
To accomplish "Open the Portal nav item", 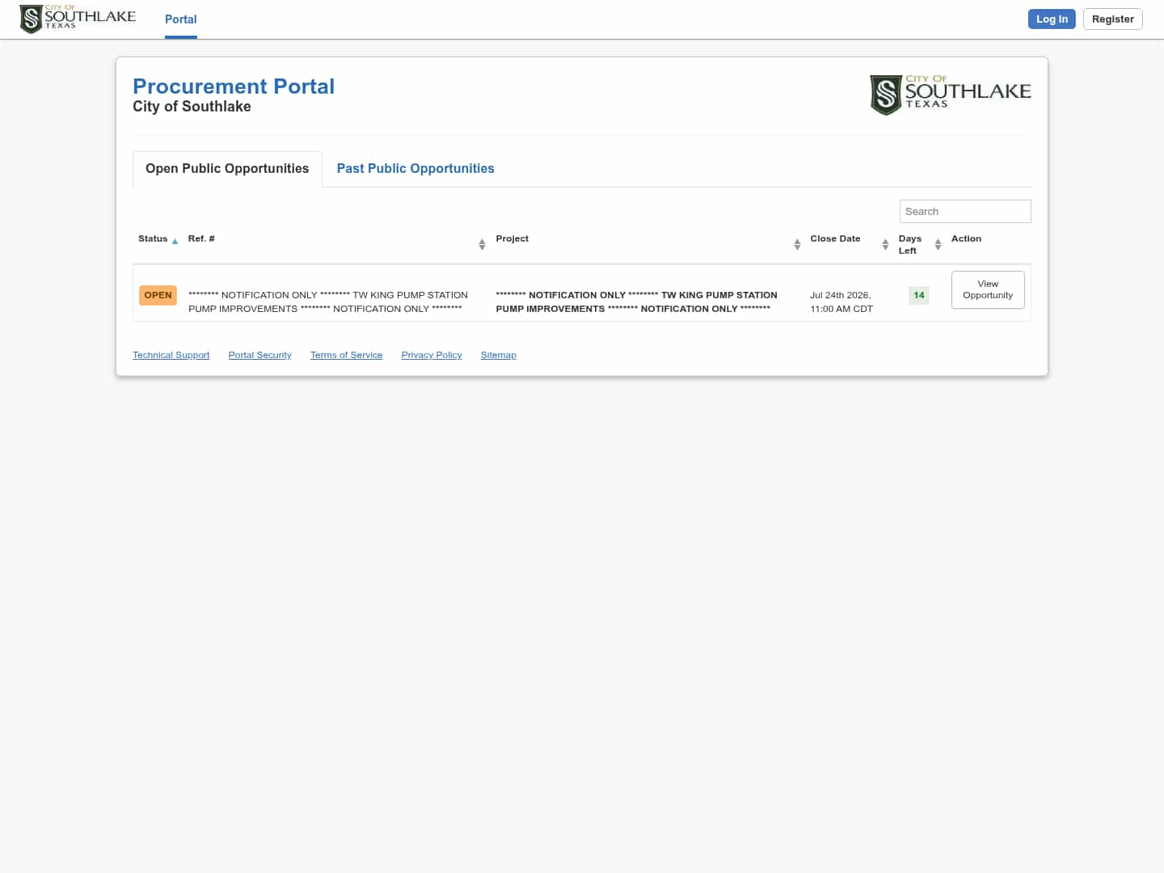I will tap(181, 19).
